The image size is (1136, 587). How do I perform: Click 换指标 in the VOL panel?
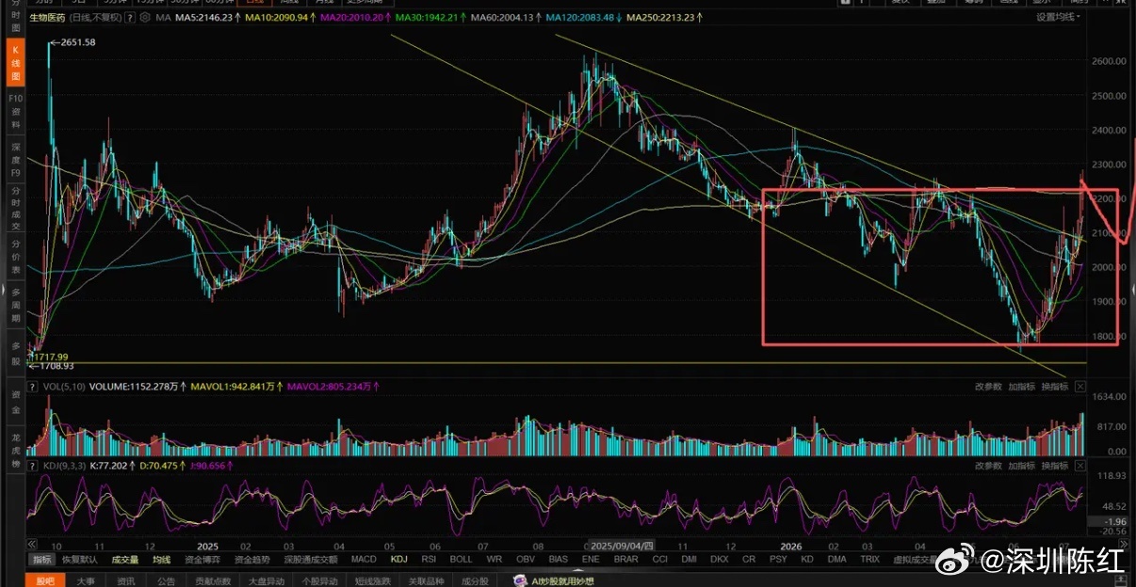pyautogui.click(x=1054, y=387)
